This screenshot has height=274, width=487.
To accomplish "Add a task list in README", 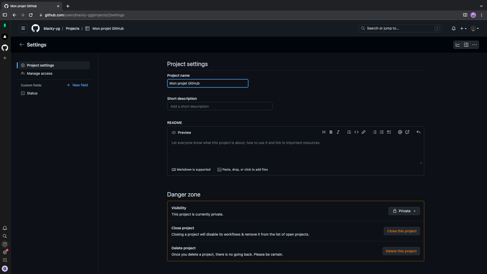I will [389, 132].
